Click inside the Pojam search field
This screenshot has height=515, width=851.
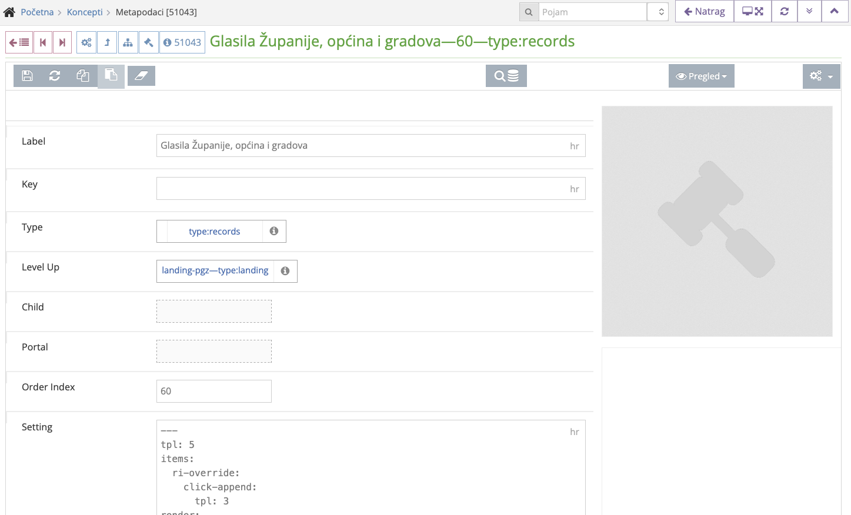pyautogui.click(x=592, y=11)
